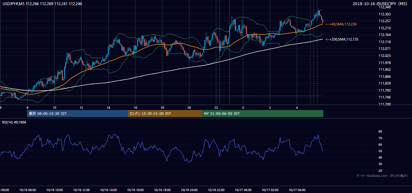The image size is (412, 193).
Task: Click price axis value 112.118
Action: 385,42
